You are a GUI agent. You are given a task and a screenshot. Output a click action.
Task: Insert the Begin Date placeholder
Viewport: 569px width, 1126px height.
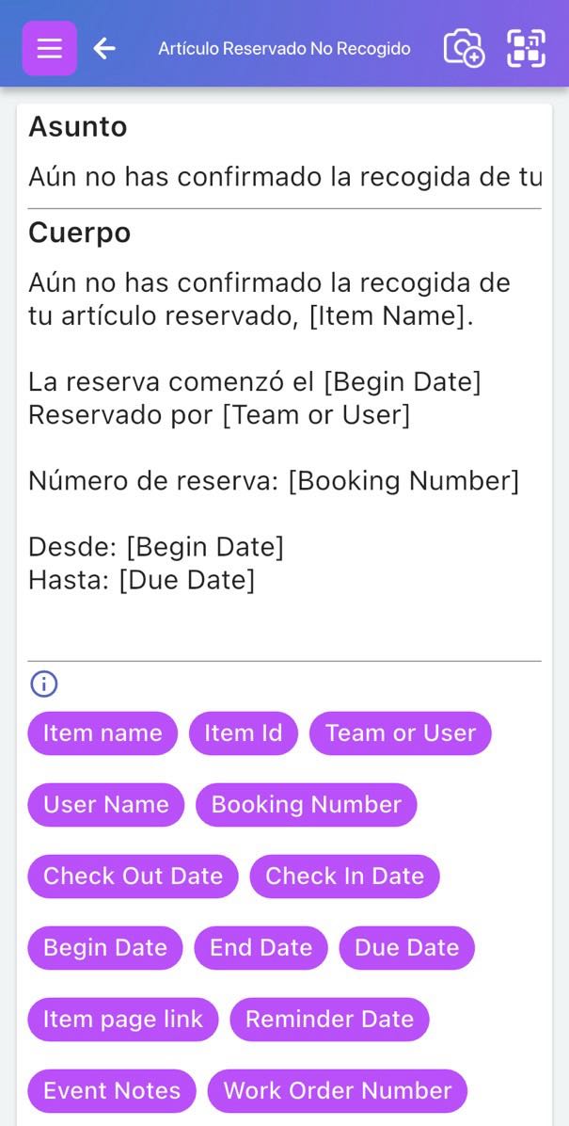pos(104,947)
